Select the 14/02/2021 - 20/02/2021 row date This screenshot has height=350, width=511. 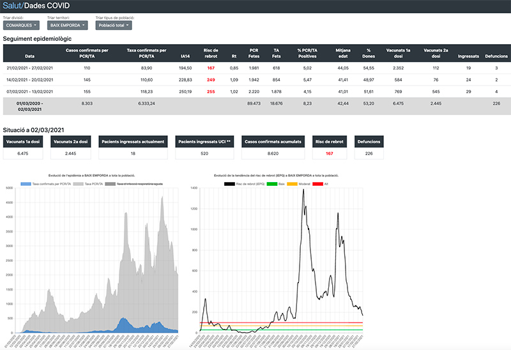coord(29,80)
